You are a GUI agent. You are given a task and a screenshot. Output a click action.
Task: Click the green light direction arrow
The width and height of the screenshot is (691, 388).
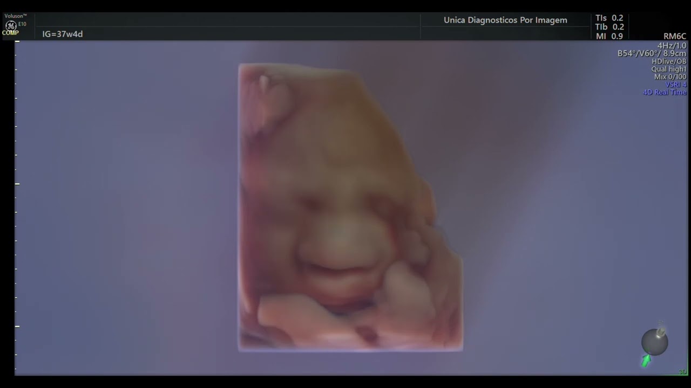click(x=646, y=361)
